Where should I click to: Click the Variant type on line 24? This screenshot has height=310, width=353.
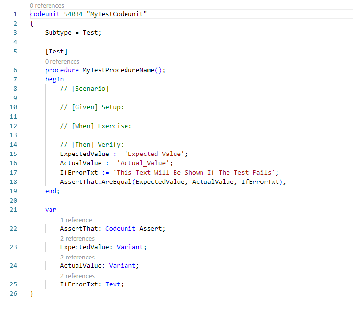(x=122, y=266)
